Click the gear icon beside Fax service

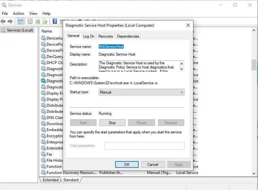point(43,154)
